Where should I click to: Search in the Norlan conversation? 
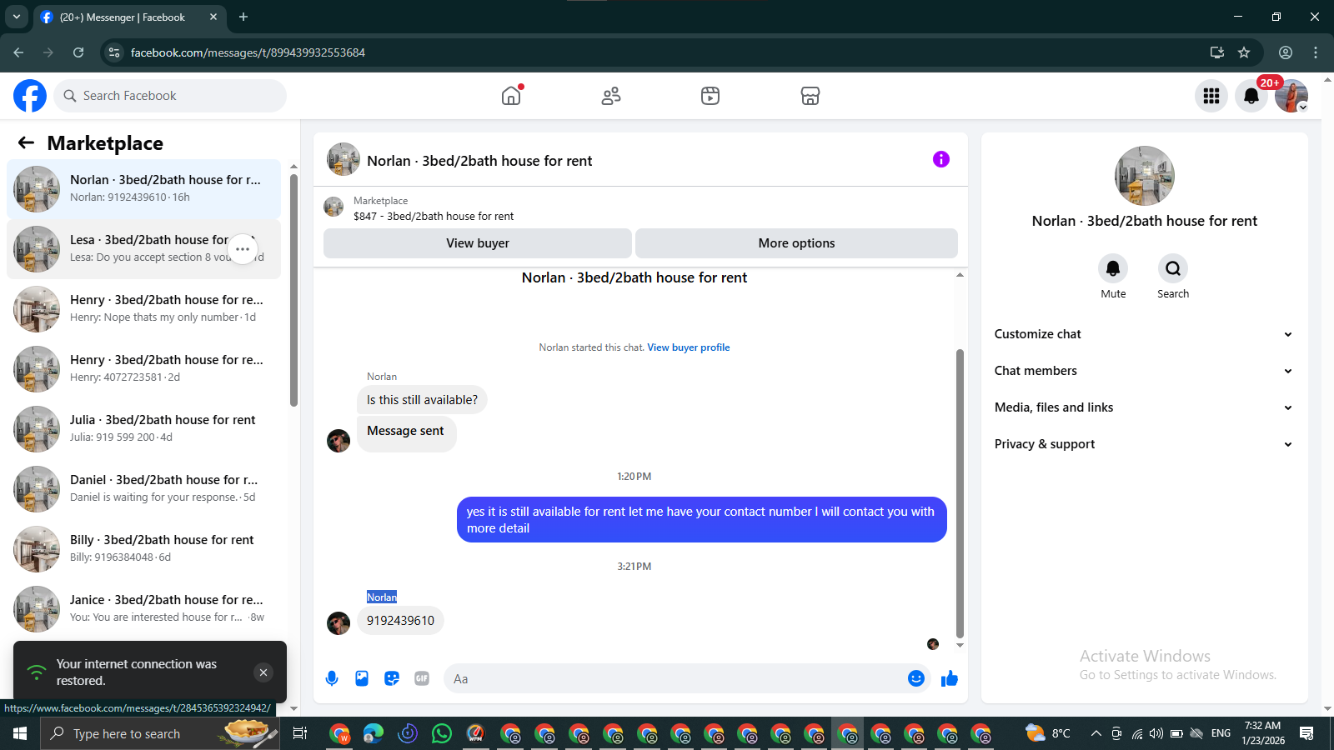[1173, 268]
